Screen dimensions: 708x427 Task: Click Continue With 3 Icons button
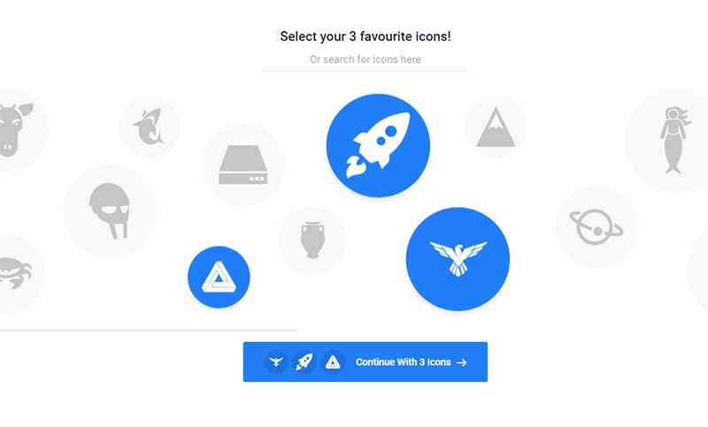[x=366, y=362]
